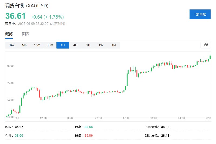Click the change value +0.64 (+ 1.78%)

47,17
